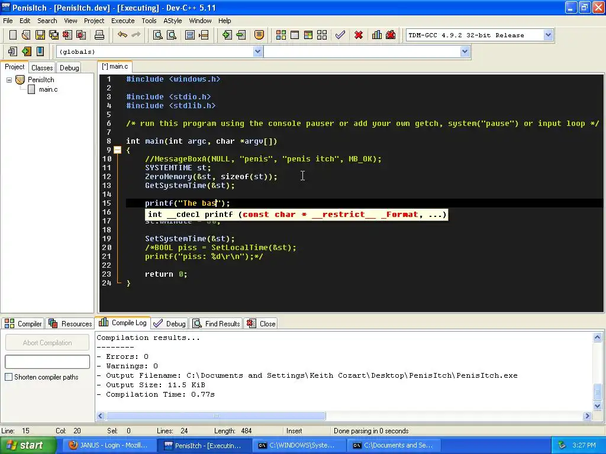Open the AStyle menu
This screenshot has height=454, width=606.
point(172,21)
